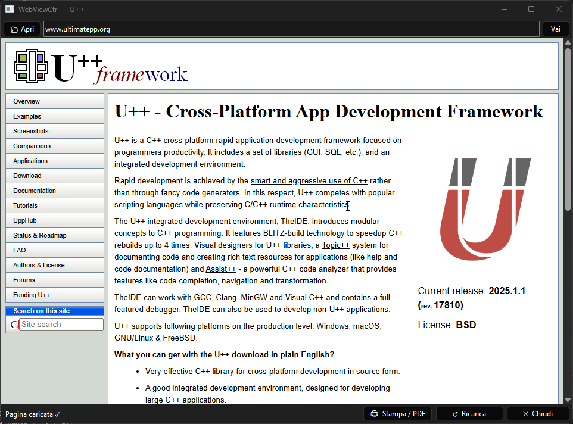Maximize the WebViewCtrl window
The width and height of the screenshot is (573, 424).
click(x=531, y=9)
